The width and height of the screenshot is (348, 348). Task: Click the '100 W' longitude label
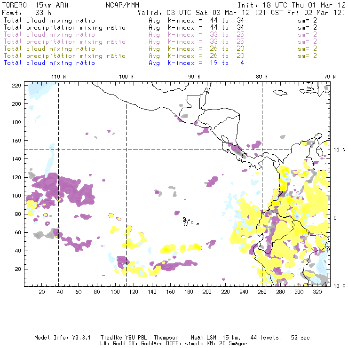[x=127, y=77]
